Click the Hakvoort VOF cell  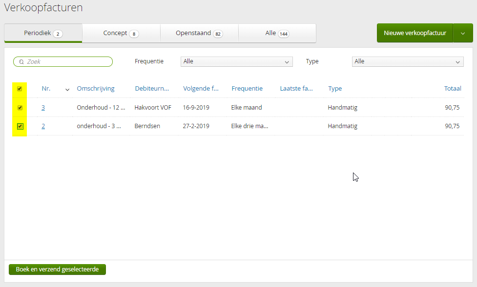coord(153,108)
